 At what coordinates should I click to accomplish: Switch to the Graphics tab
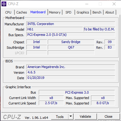click(83, 12)
